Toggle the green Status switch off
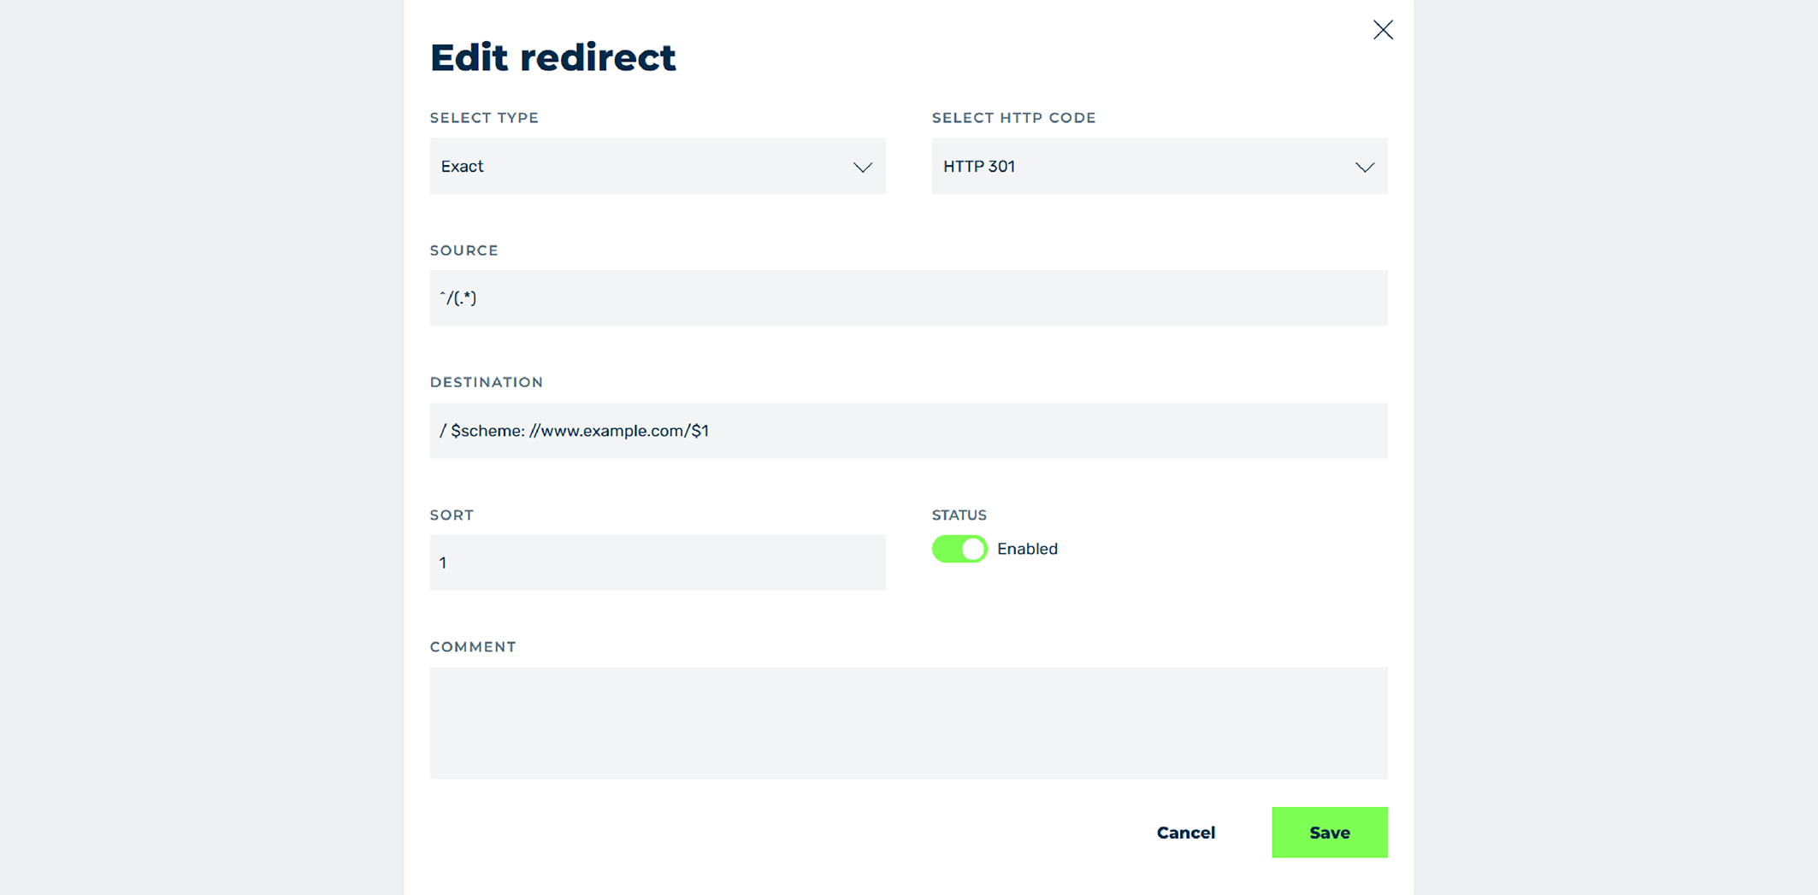 [x=959, y=549]
